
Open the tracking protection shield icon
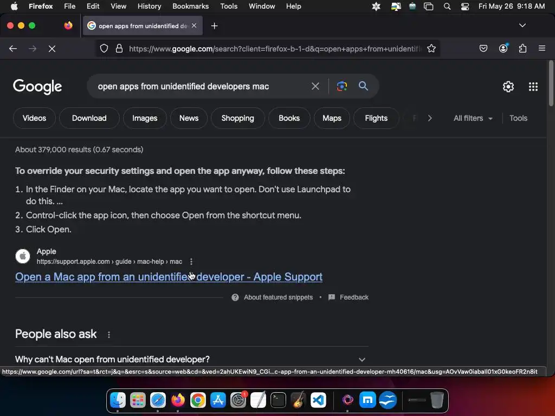point(104,48)
